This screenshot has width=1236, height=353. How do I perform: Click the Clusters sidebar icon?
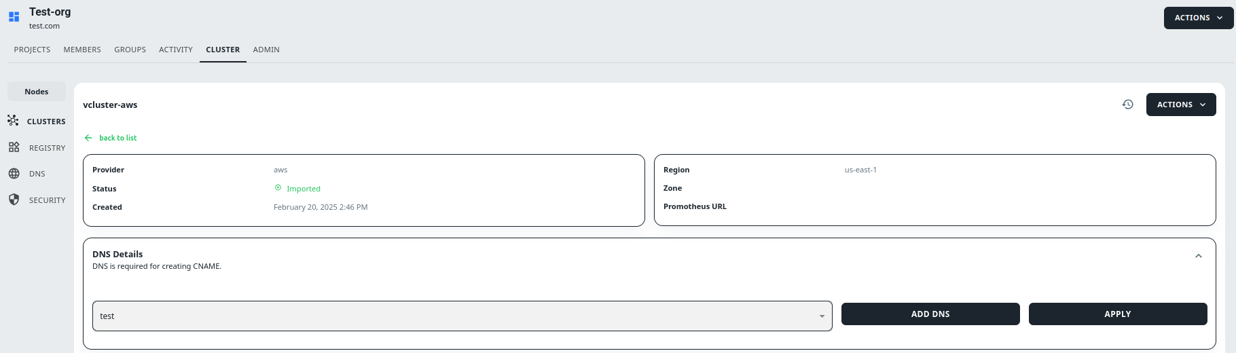pos(13,120)
